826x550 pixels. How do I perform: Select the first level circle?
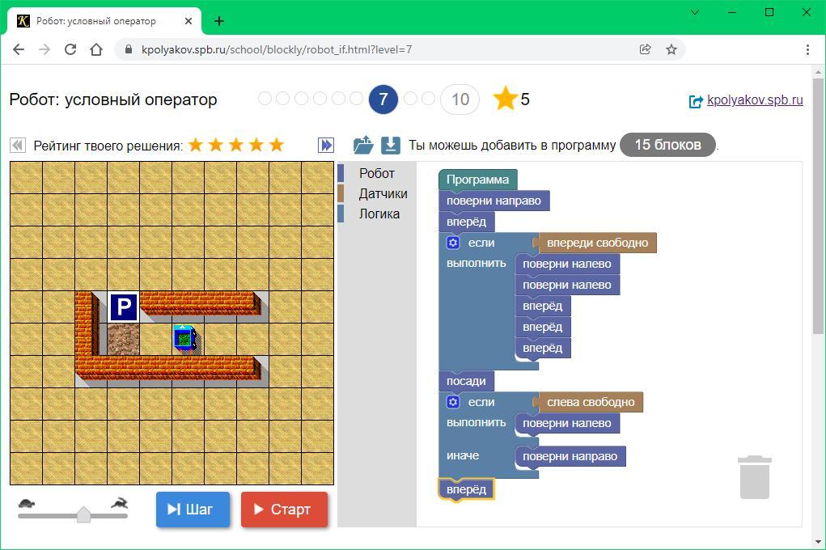pyautogui.click(x=265, y=99)
